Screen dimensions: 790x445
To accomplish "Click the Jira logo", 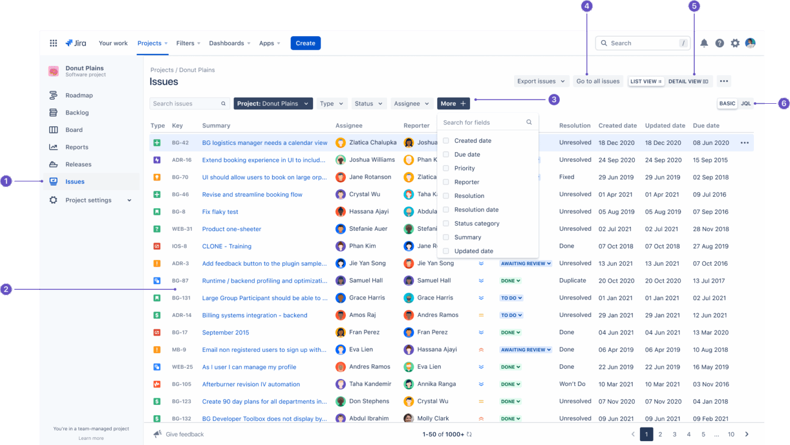I will pyautogui.click(x=76, y=42).
